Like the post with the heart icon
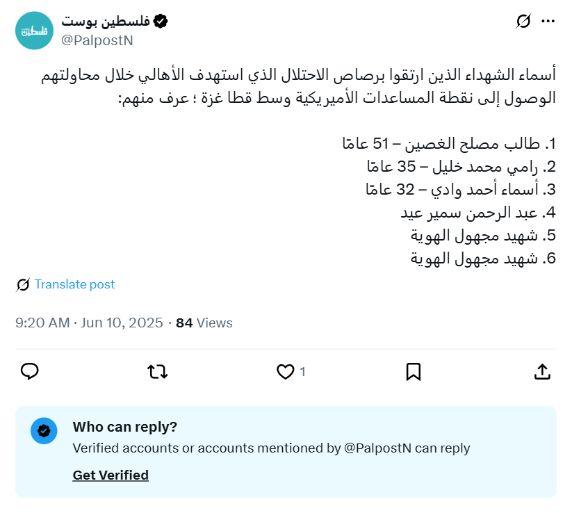The width and height of the screenshot is (572, 513). click(x=285, y=372)
